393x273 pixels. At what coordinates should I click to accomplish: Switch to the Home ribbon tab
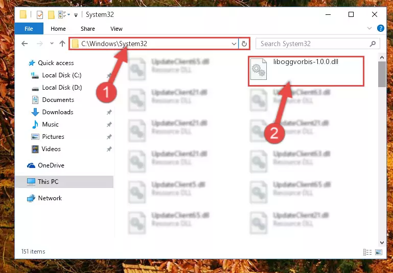point(58,29)
